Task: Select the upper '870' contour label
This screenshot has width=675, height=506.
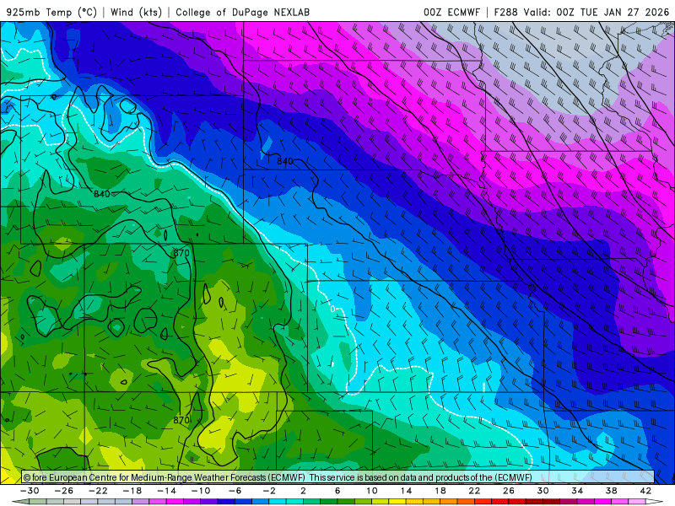Action: pyautogui.click(x=181, y=253)
